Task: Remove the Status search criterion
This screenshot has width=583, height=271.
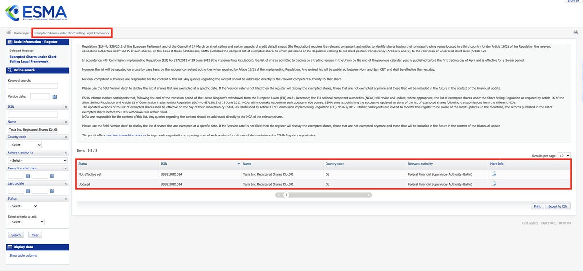Action: (66, 198)
